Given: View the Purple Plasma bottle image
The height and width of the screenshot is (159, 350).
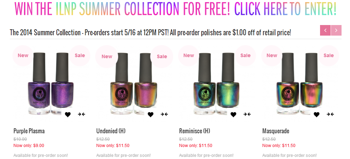Looking at the screenshot, I should tap(51, 83).
